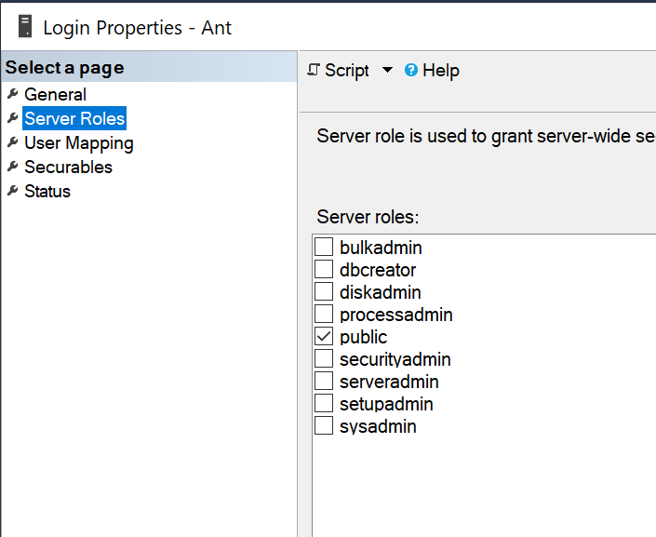Viewport: 656px width, 537px height.
Task: Uncheck the public server role
Action: click(324, 337)
